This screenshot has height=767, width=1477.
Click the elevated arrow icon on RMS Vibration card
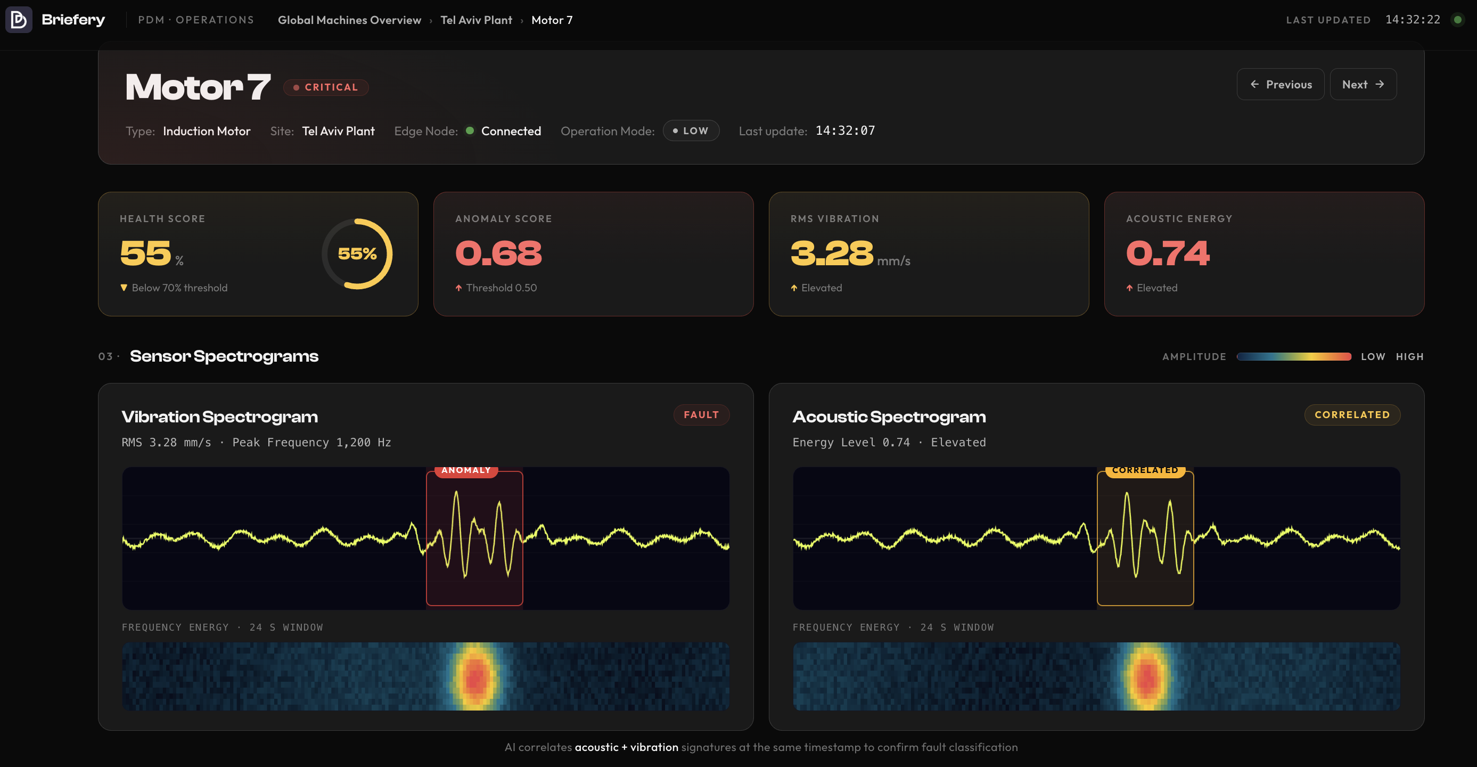tap(794, 288)
